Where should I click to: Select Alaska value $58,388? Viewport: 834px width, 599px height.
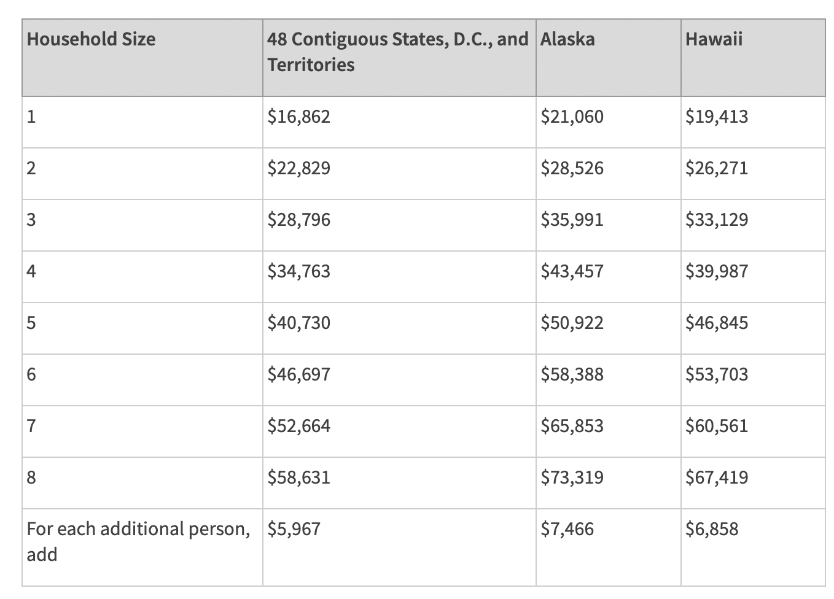click(572, 374)
